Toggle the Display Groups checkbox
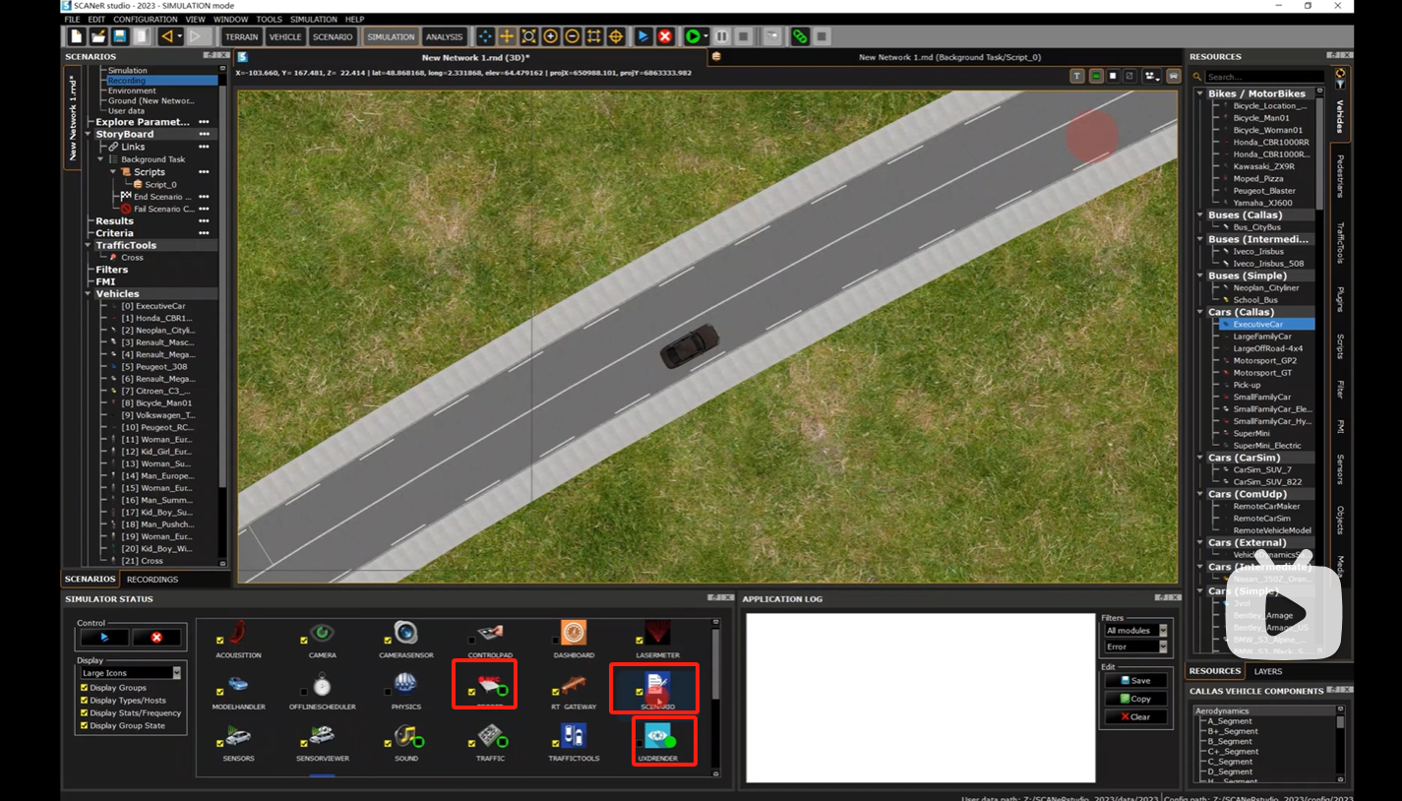This screenshot has height=801, width=1402. point(85,688)
